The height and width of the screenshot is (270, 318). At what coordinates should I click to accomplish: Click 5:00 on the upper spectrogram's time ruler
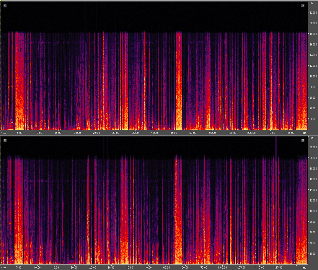[x=19, y=133]
